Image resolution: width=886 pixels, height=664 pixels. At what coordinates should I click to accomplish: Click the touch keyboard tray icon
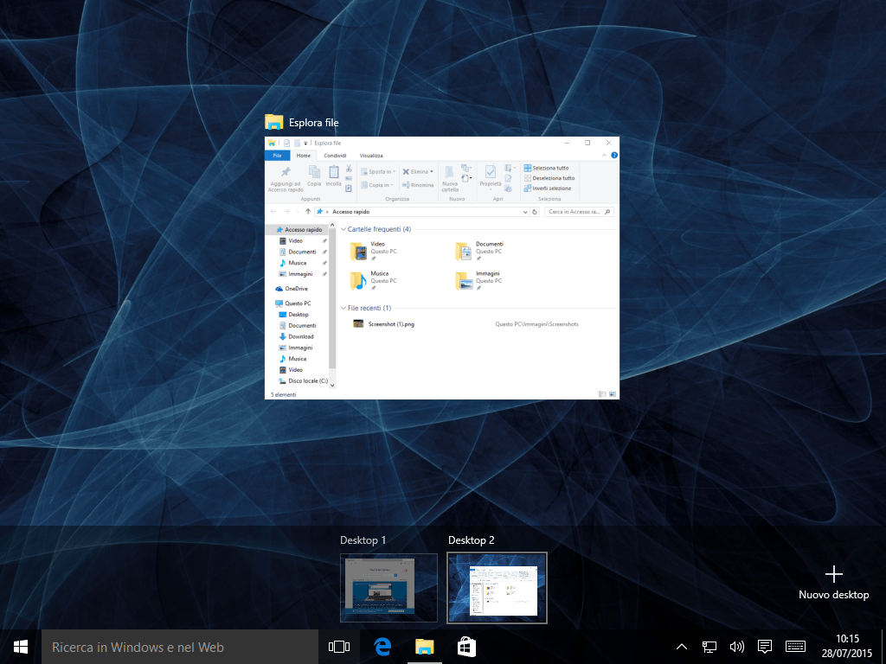pyautogui.click(x=796, y=647)
